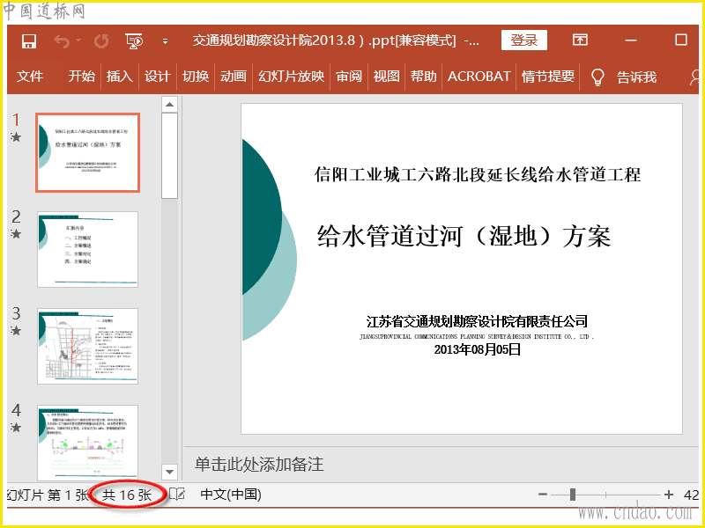Click language indicator 中文(中国)
The image size is (705, 528).
point(231,495)
